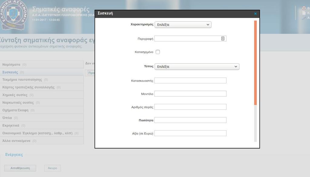Select the Συσκευές category in sidebar
Screen dimensions: 310x177
point(42,72)
